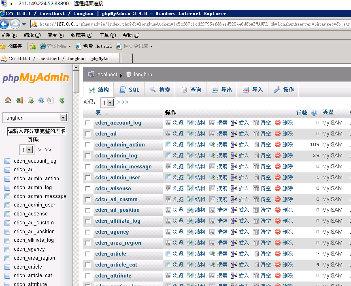Check the cdcn_ad table checkbox
351x286 pixels.
click(x=88, y=134)
